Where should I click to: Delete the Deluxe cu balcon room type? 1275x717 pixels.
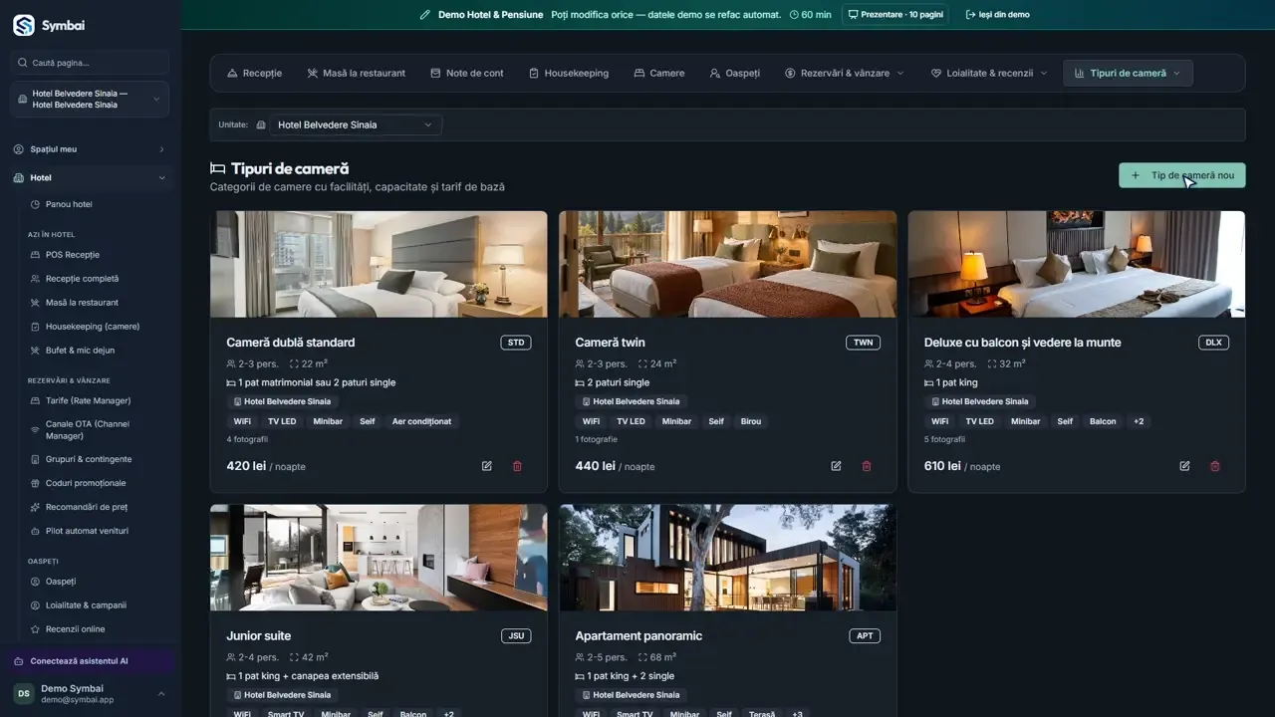[x=1214, y=466]
